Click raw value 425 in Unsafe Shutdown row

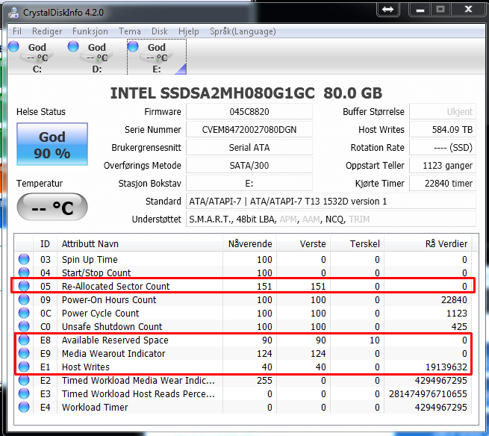coord(459,326)
